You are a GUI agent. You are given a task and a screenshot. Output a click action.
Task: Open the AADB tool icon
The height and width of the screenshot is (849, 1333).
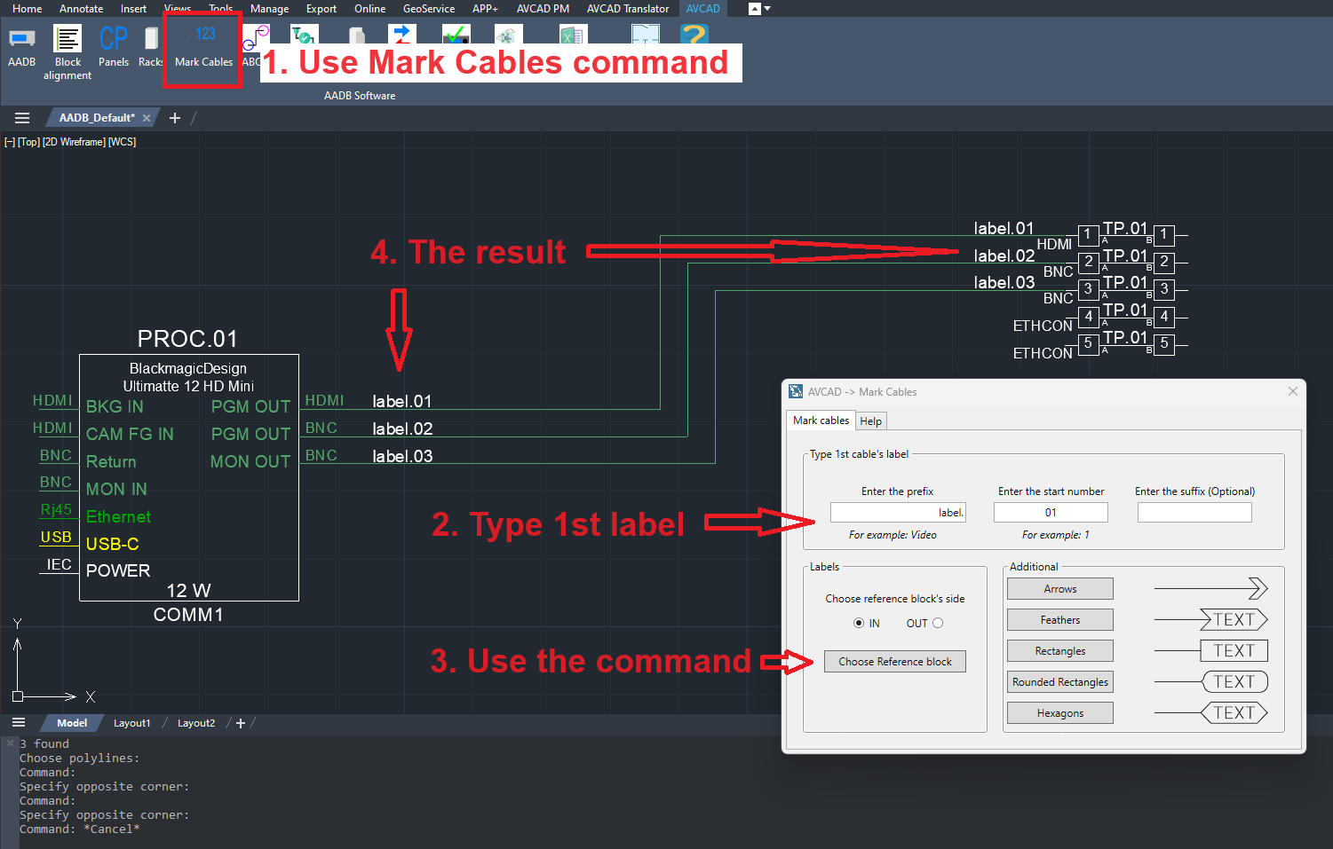[x=22, y=47]
